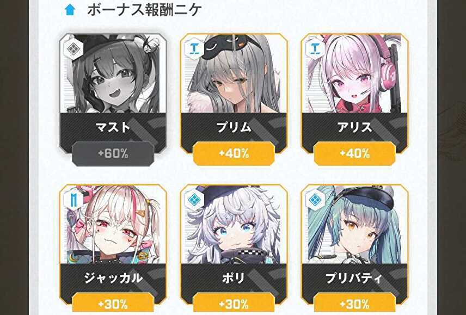Click the +40% badge under アリス
Viewport: 466px width, 315px height.
tap(354, 154)
